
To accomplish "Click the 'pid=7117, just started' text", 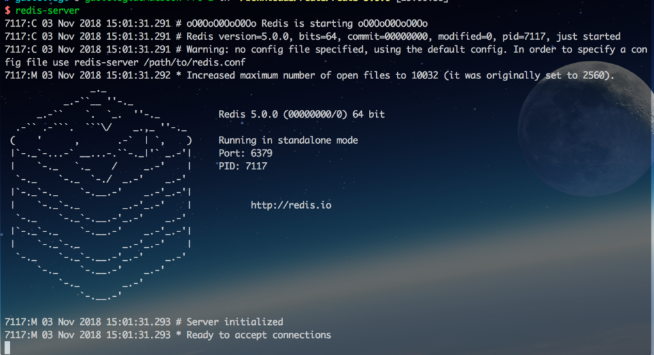I will (561, 37).
